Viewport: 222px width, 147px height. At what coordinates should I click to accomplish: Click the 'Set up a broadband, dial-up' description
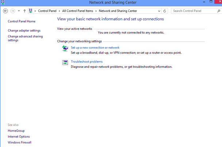[126, 53]
